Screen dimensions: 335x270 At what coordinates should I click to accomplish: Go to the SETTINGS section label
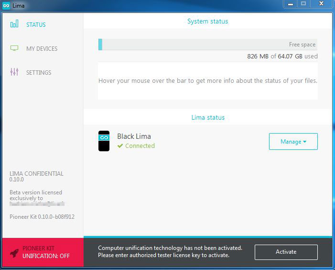tap(39, 73)
